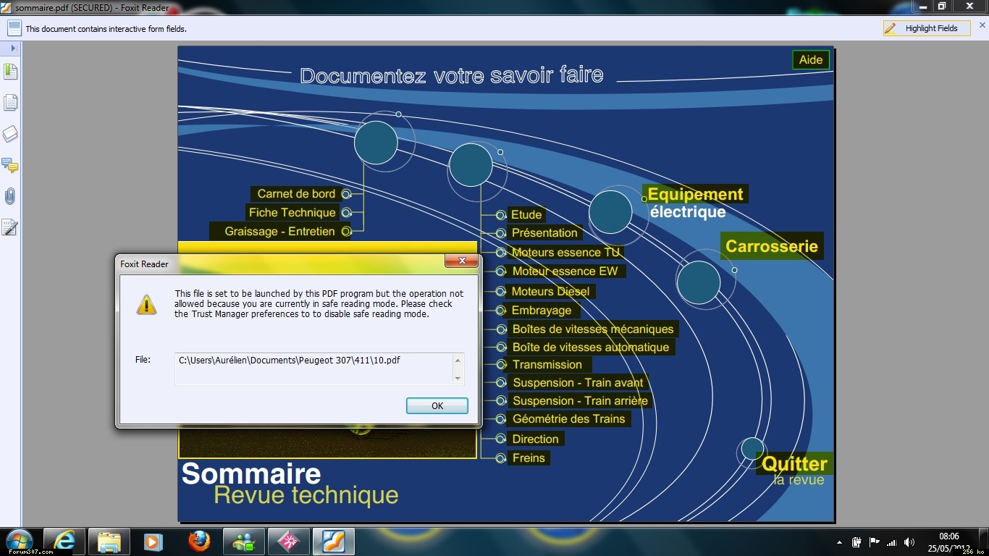
Task: Click the file path scrollbar down arrow
Action: click(x=458, y=379)
